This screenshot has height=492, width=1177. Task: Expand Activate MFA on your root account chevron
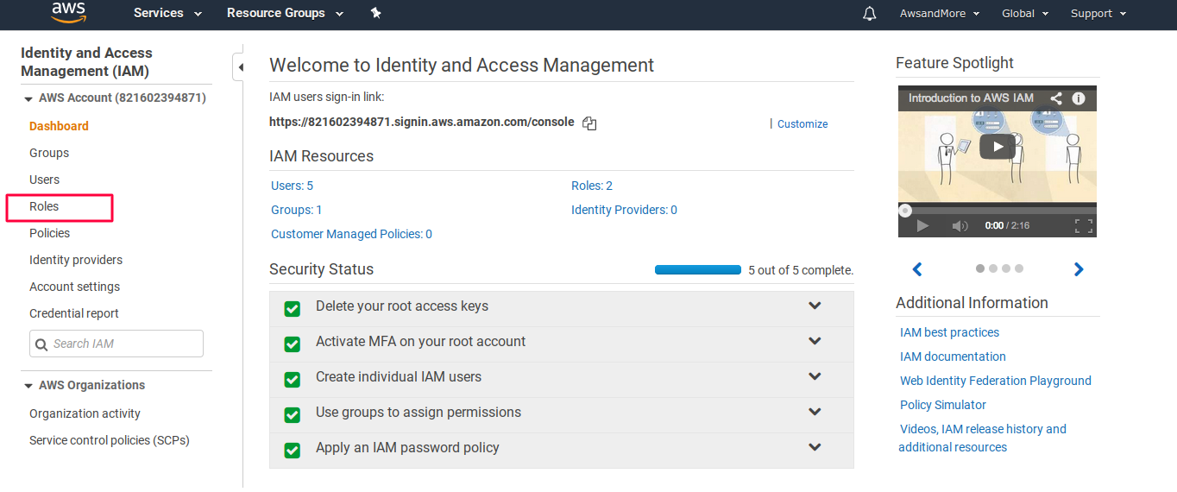click(x=815, y=341)
